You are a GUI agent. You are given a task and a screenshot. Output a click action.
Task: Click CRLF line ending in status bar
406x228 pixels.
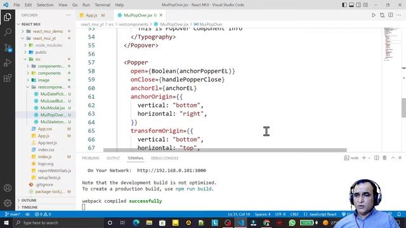(294, 214)
